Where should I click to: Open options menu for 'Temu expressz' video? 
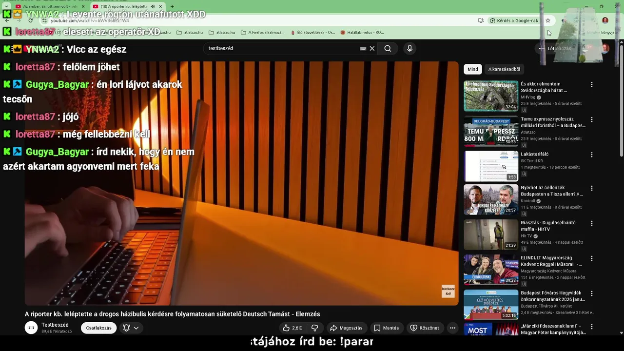point(592,119)
